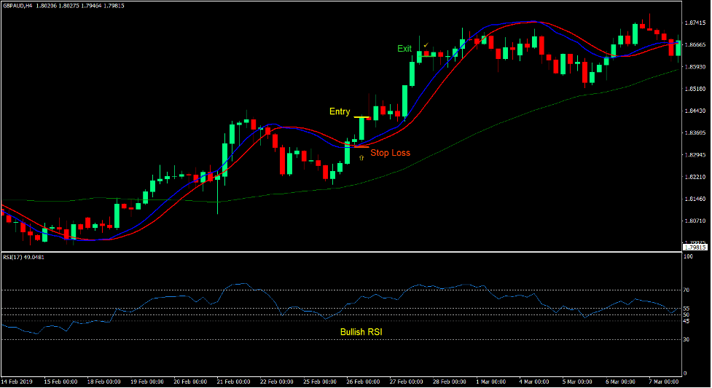The height and width of the screenshot is (388, 712).
Task: Select the Bullish RSI text label
Action: pyautogui.click(x=361, y=332)
